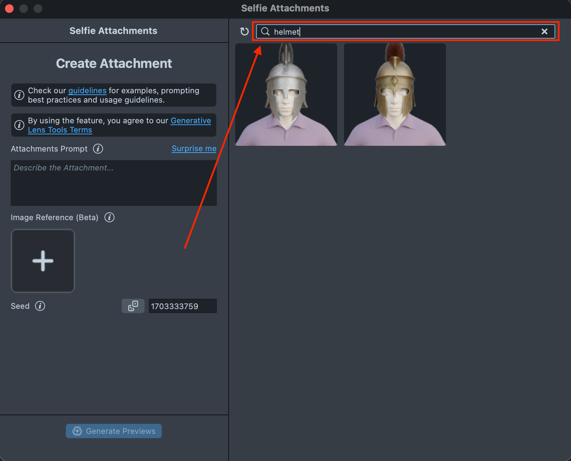Add a reference image with the plus button

(x=43, y=261)
